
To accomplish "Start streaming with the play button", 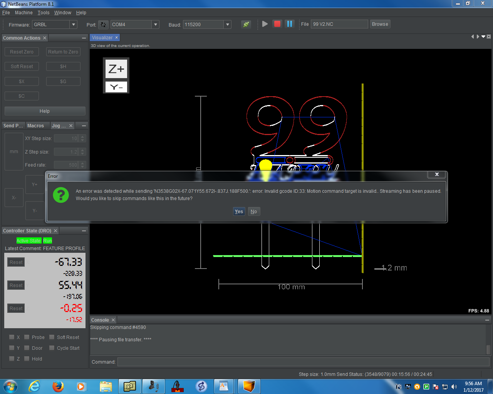I will click(x=265, y=24).
